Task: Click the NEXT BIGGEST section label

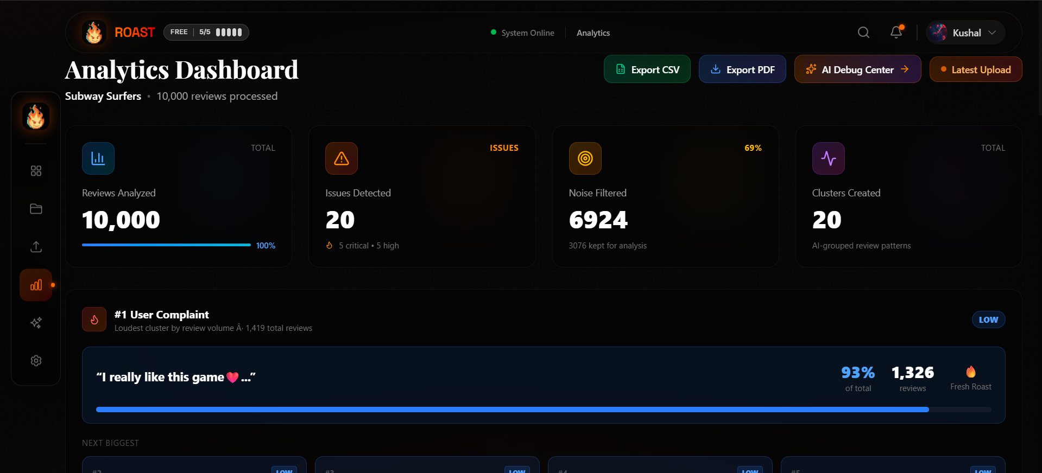Action: (x=110, y=443)
